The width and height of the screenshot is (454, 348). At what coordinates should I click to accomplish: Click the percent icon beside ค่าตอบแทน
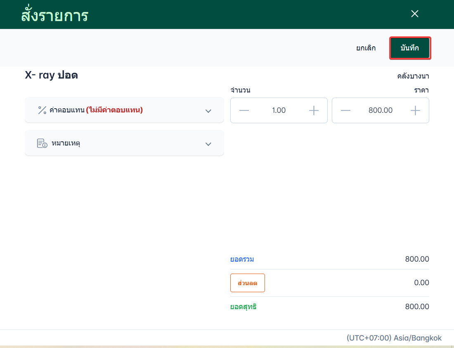42,110
